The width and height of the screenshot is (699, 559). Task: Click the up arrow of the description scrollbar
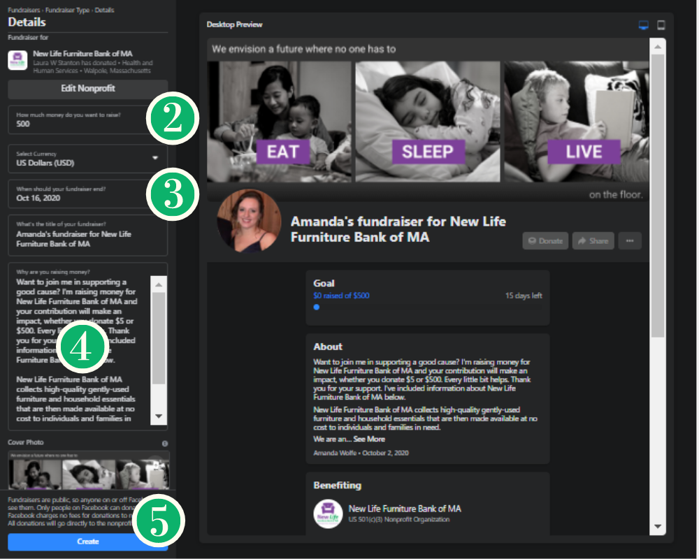[x=159, y=284]
